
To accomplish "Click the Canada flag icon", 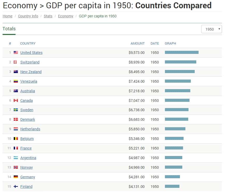I will point(16,101).
